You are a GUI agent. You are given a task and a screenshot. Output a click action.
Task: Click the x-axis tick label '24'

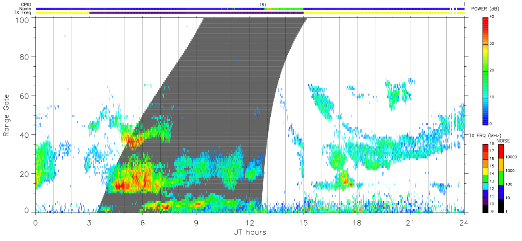click(x=464, y=223)
